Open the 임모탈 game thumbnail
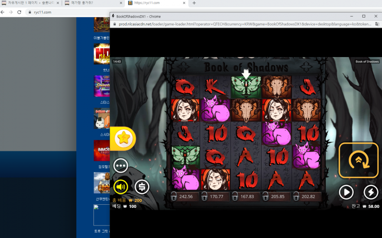Image resolution: width=382 pixels, height=238 pixels. point(102,150)
